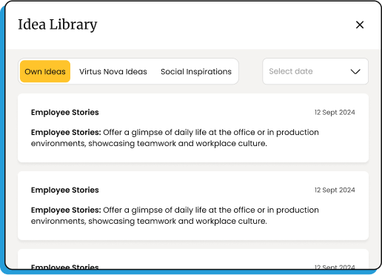Select the Own Ideas tab
Screen dimensions: 382x275
(45, 71)
